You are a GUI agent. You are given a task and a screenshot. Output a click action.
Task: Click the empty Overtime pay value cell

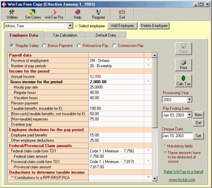116,124
